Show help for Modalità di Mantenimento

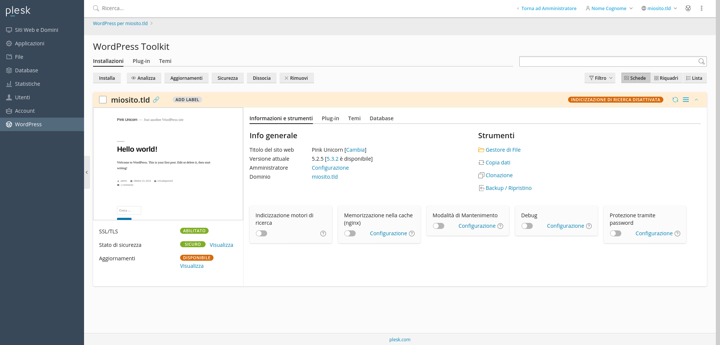pos(500,226)
